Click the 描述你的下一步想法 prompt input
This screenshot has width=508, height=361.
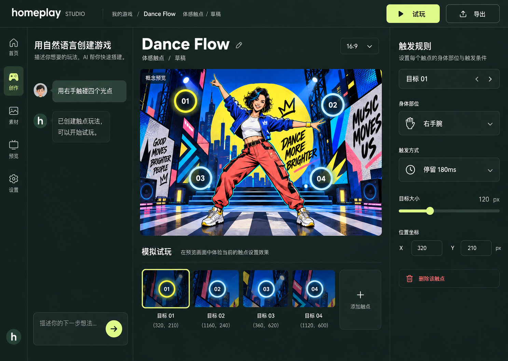coord(81,329)
